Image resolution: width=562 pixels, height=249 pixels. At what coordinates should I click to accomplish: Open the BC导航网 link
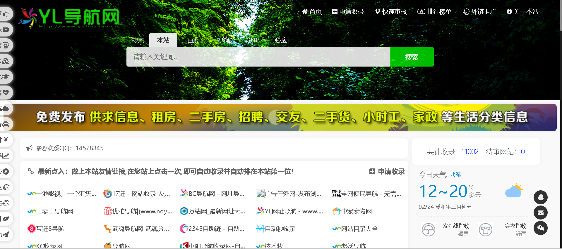[x=212, y=194]
